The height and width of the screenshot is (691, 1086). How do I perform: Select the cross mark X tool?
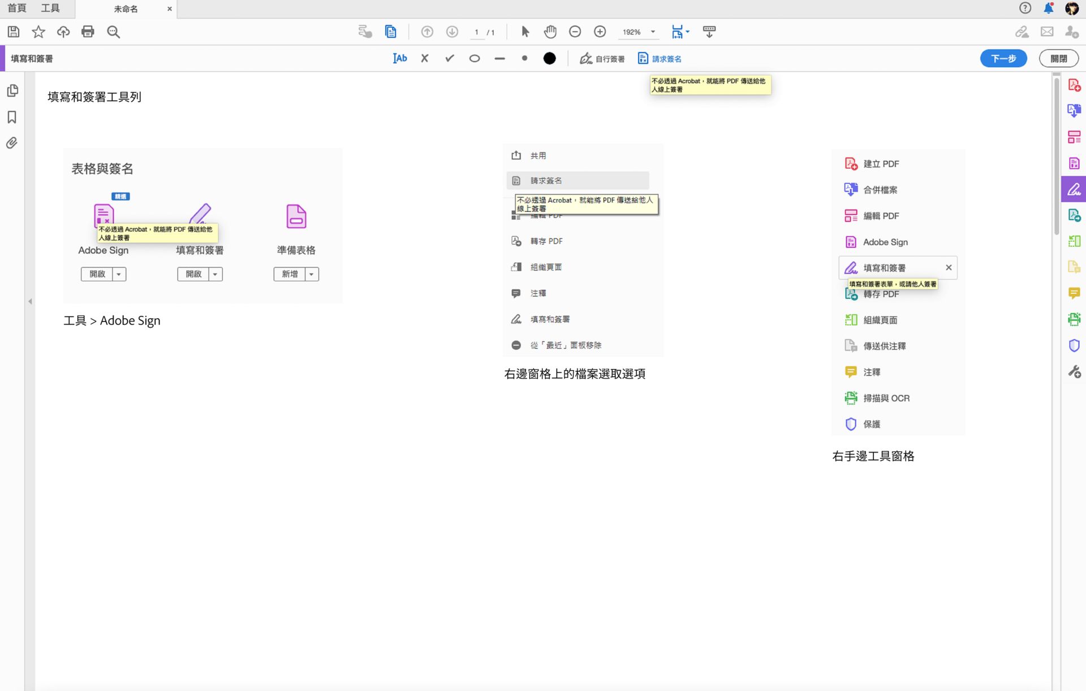(x=425, y=58)
